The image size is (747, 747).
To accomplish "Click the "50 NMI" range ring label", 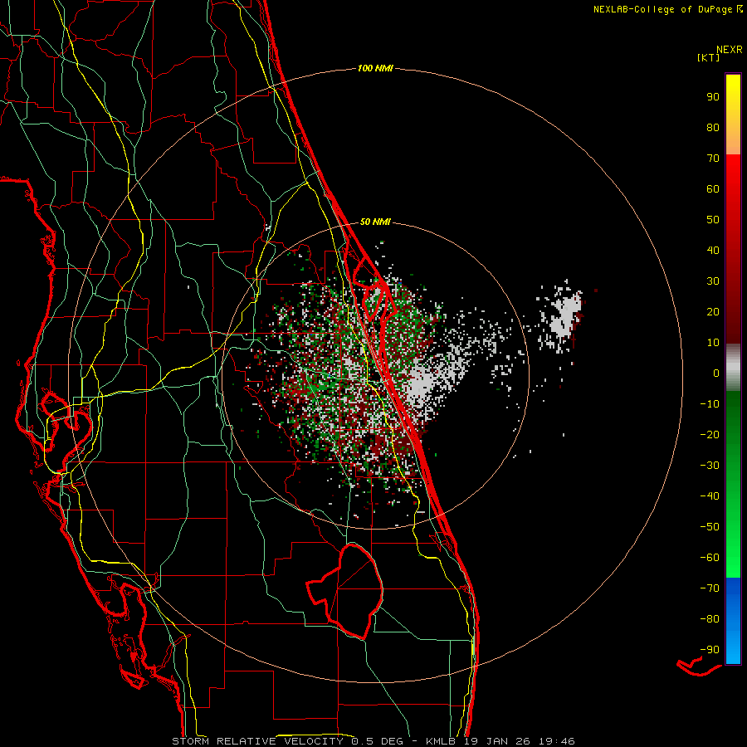I will point(375,222).
